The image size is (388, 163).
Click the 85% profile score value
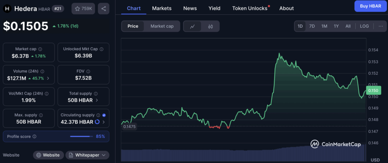pyautogui.click(x=100, y=136)
